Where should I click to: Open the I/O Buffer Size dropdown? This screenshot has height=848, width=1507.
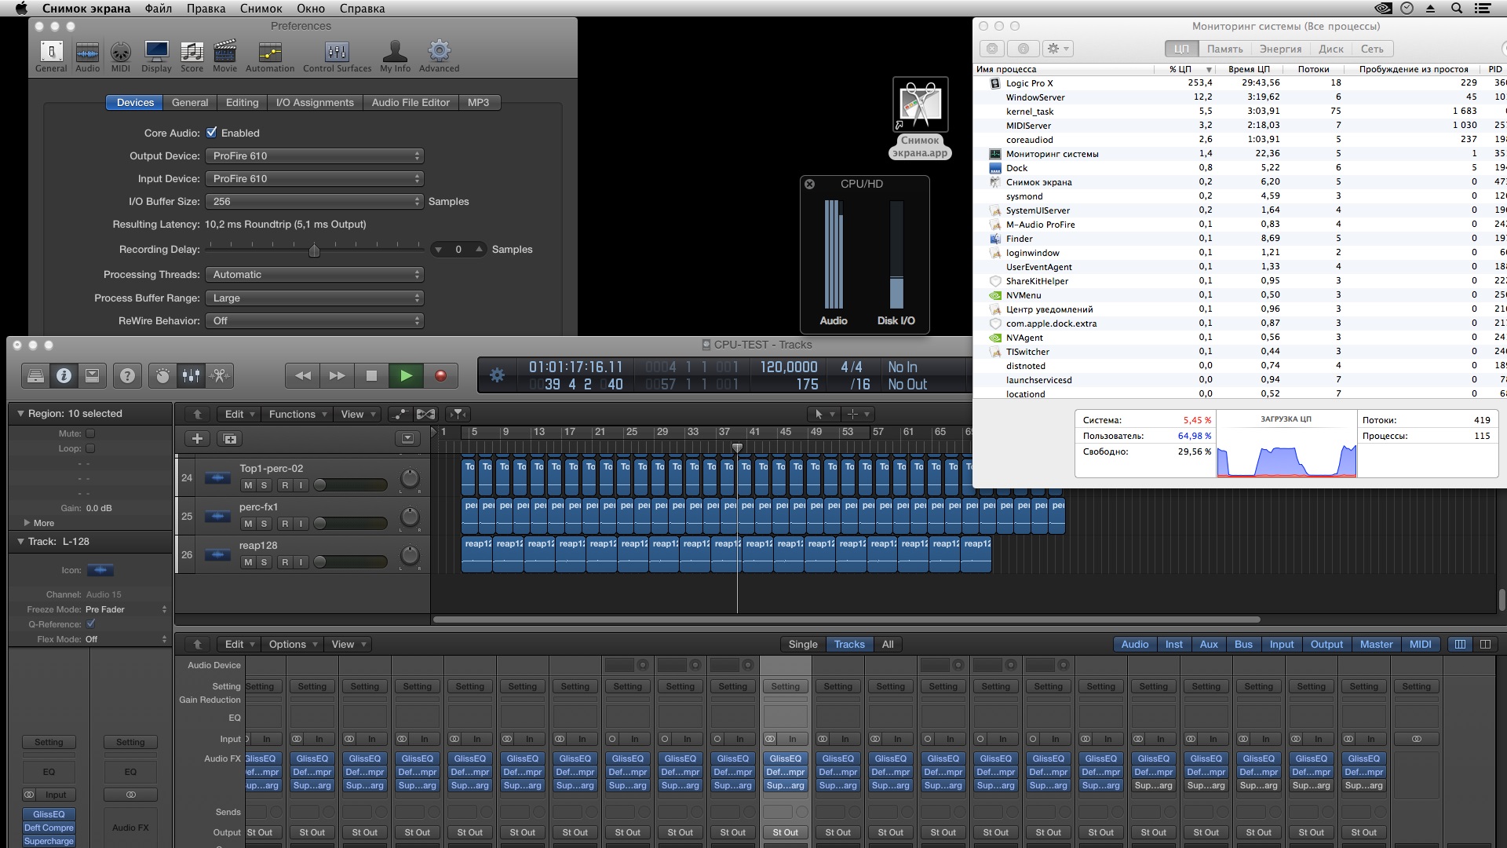(x=314, y=202)
